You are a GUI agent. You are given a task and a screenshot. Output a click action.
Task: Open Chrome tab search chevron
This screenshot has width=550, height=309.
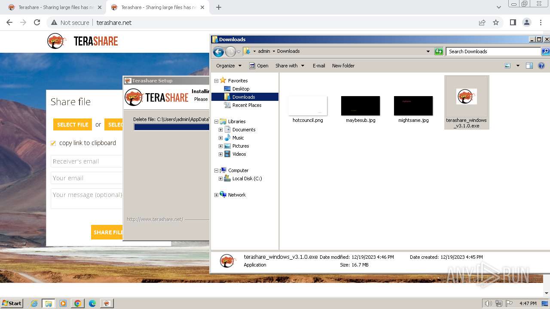(499, 7)
